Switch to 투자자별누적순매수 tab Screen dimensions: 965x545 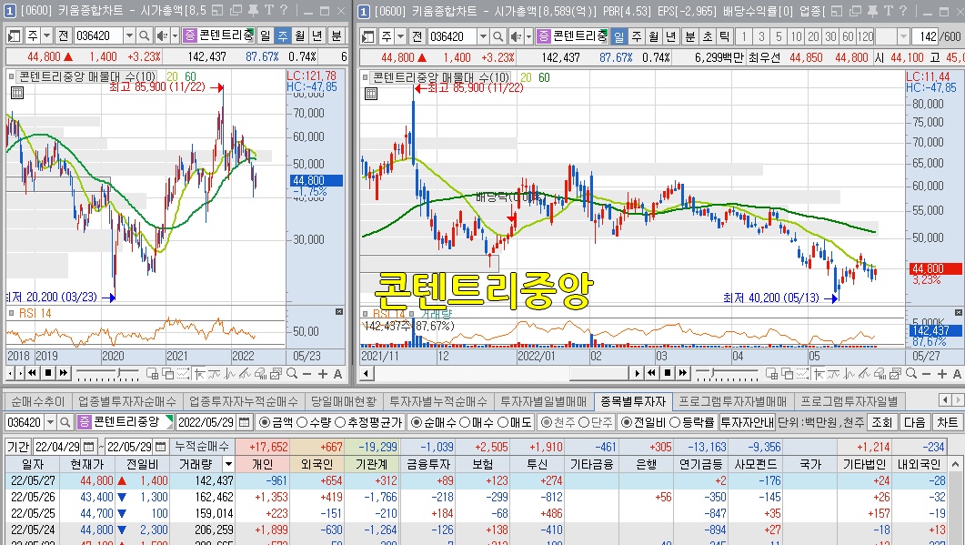pyautogui.click(x=438, y=401)
